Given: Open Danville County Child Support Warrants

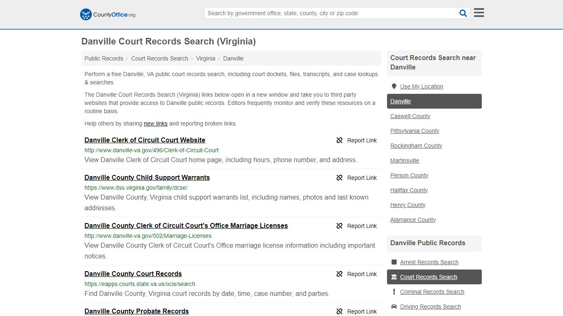Looking at the screenshot, I should coord(147,177).
